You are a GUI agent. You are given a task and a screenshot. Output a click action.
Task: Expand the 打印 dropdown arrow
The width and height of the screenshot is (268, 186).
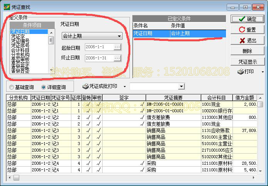[x=263, y=72]
